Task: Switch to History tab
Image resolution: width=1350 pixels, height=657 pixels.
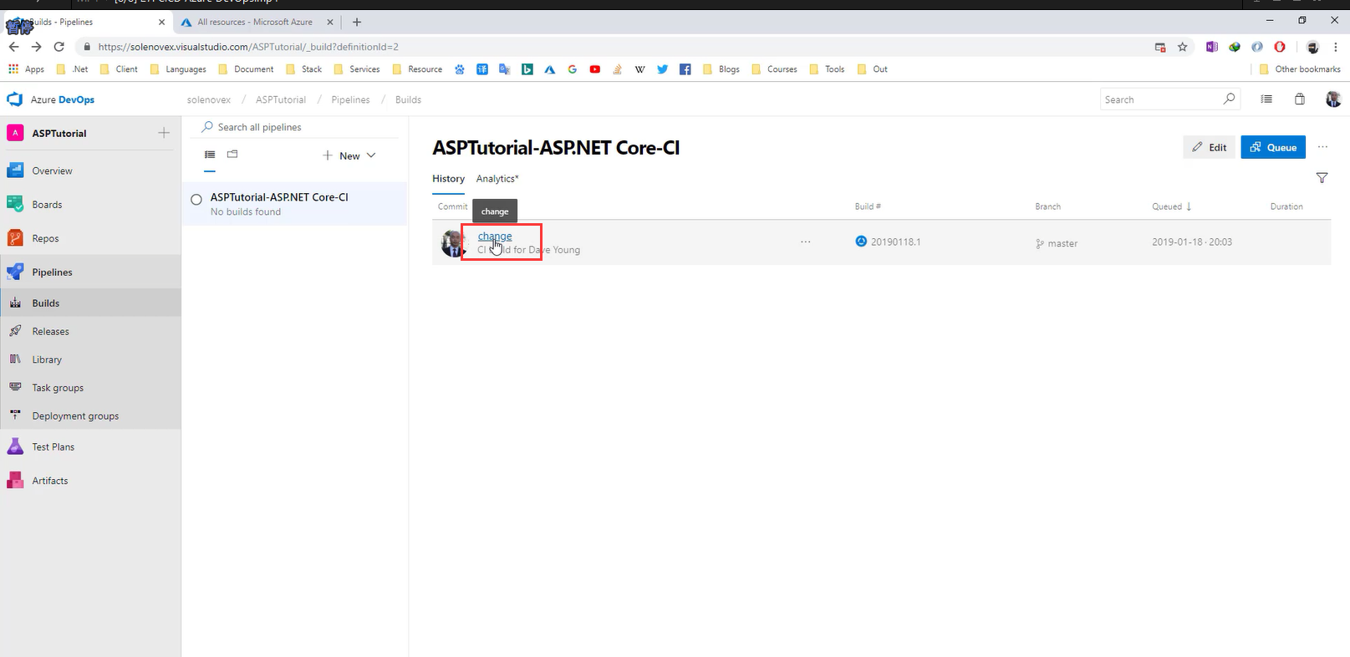Action: pyautogui.click(x=448, y=179)
